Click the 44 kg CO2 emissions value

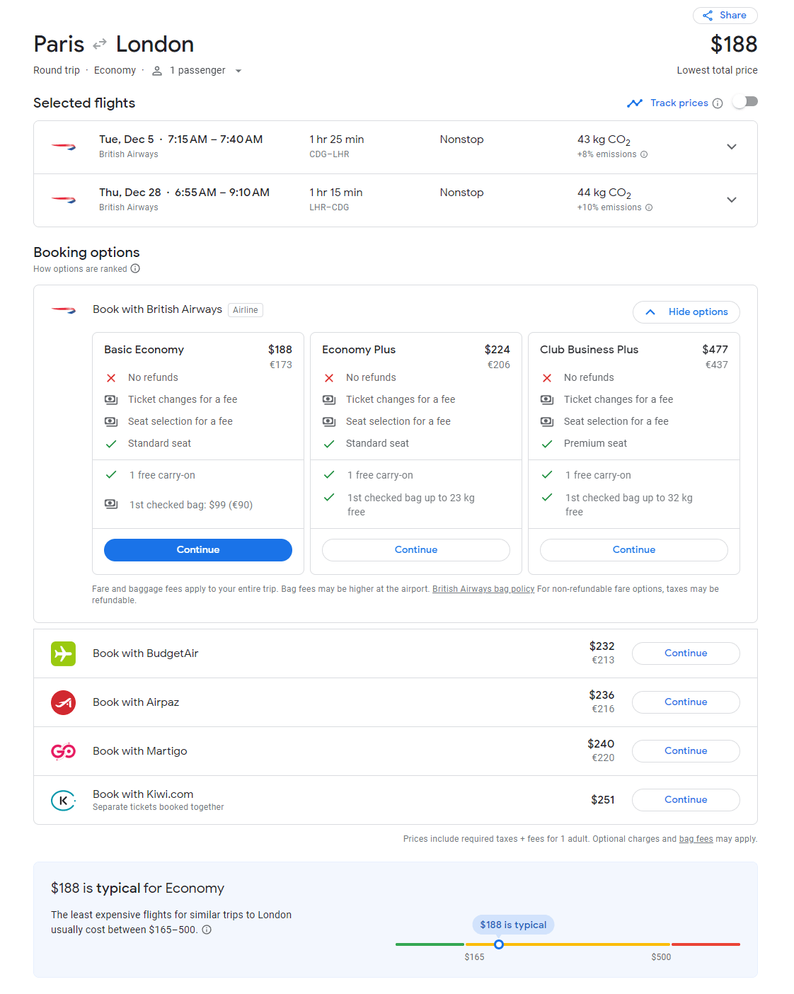point(604,193)
